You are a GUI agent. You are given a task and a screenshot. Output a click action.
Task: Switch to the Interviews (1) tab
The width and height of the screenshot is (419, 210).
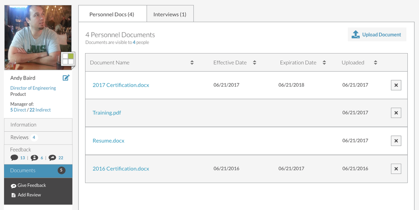coord(170,14)
